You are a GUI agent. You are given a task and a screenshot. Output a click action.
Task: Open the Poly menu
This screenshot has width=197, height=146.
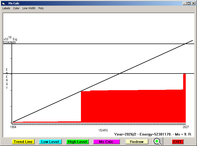(x=41, y=8)
